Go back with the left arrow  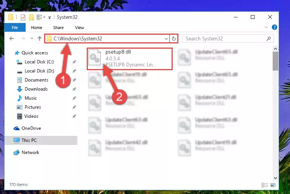[x=12, y=38]
